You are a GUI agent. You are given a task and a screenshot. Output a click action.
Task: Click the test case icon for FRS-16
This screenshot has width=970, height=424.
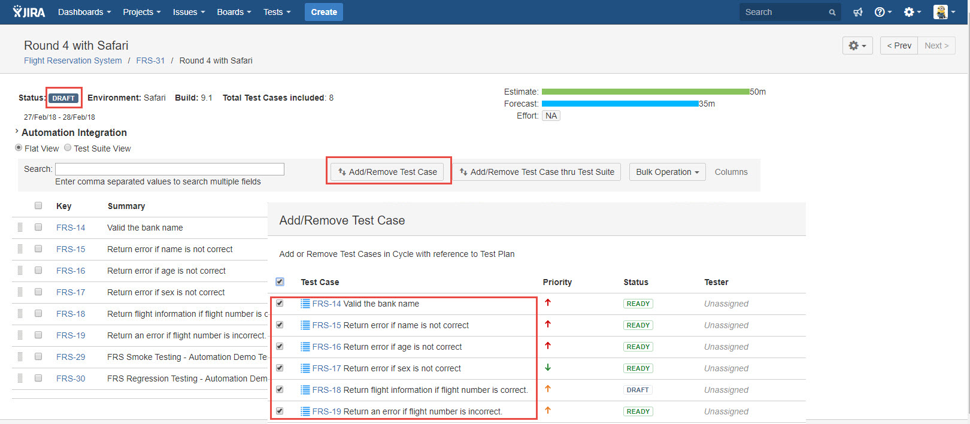305,347
